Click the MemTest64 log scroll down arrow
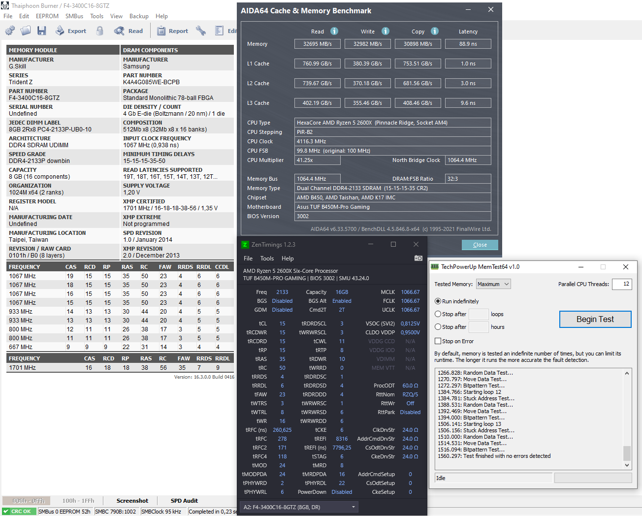The height and width of the screenshot is (516, 642). [627, 465]
